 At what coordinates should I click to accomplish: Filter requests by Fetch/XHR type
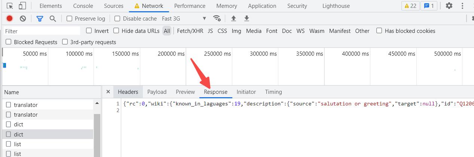(x=190, y=31)
